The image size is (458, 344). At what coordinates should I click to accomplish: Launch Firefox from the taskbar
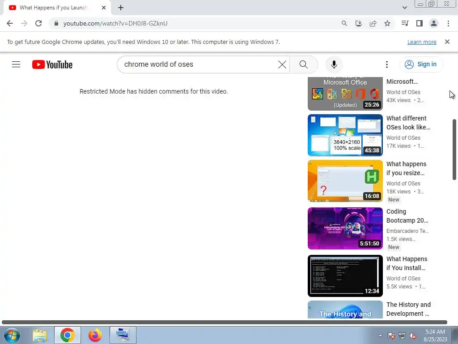pos(95,335)
